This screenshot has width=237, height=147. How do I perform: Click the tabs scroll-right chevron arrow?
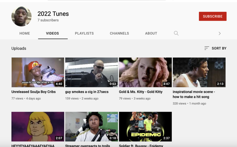pos(220,33)
